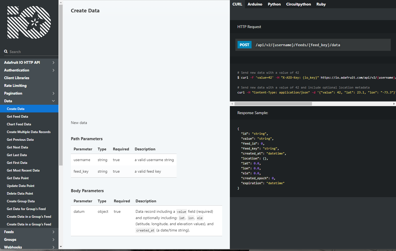
Task: Click the Create Data heading
Action: (x=85, y=11)
